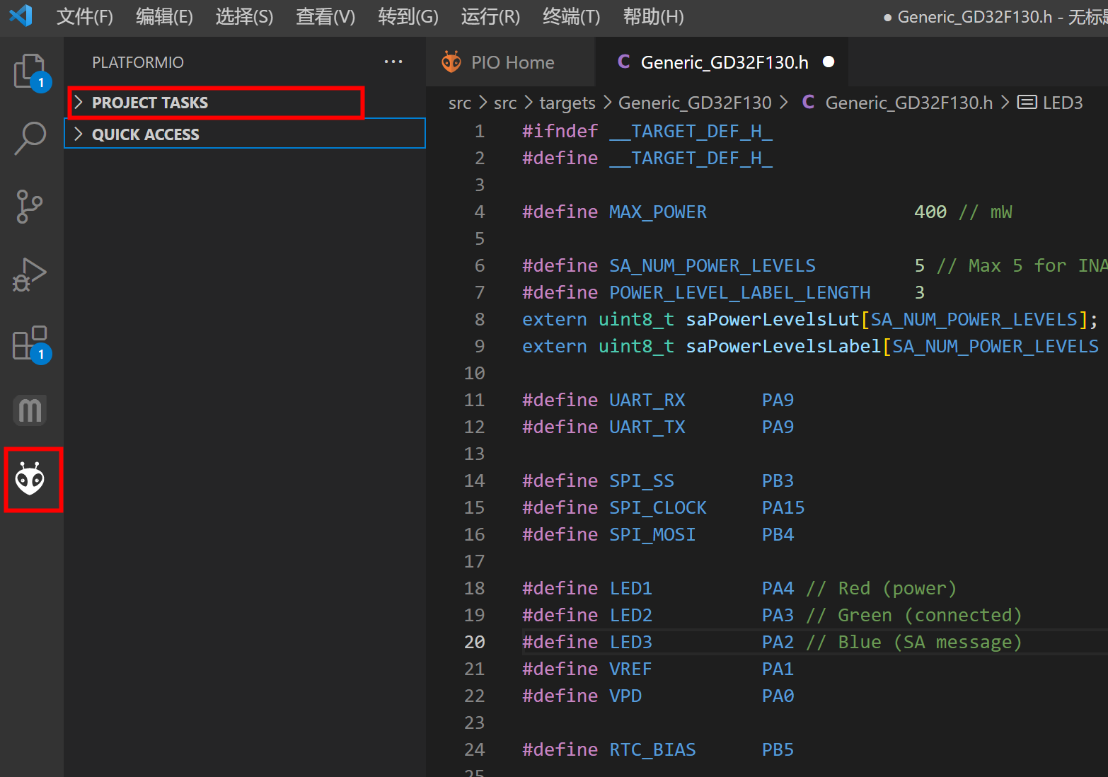Click the PlatformIO alien head icon
This screenshot has width=1108, height=777.
pos(30,480)
